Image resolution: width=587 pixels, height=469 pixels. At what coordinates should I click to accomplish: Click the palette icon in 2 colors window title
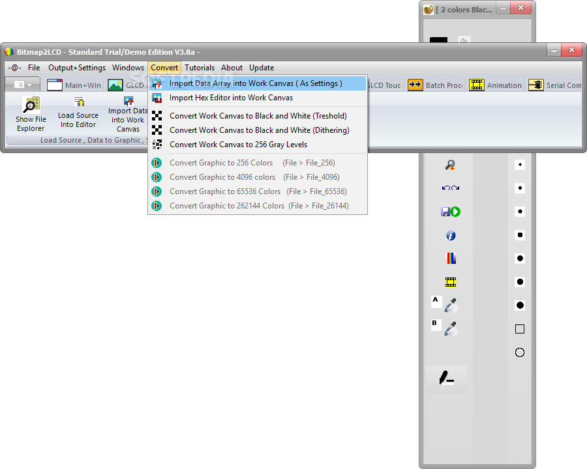point(429,10)
